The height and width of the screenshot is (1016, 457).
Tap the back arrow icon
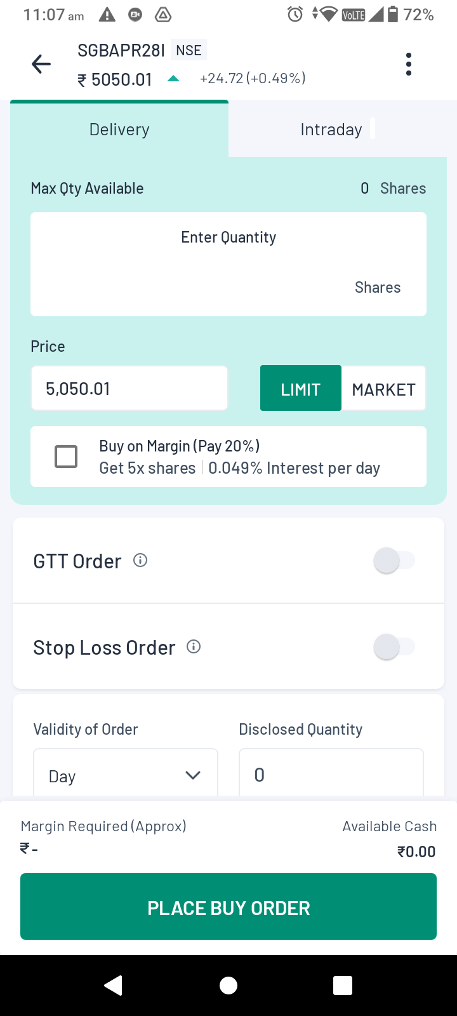point(41,64)
